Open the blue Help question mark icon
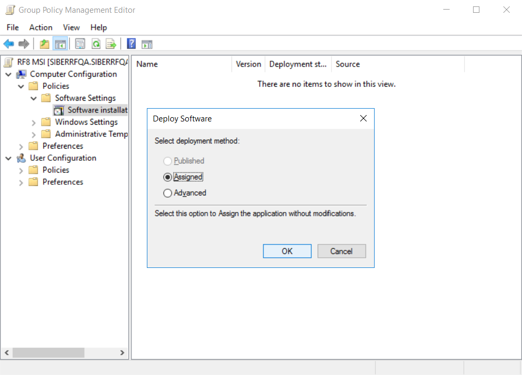The height and width of the screenshot is (375, 522). click(x=131, y=44)
